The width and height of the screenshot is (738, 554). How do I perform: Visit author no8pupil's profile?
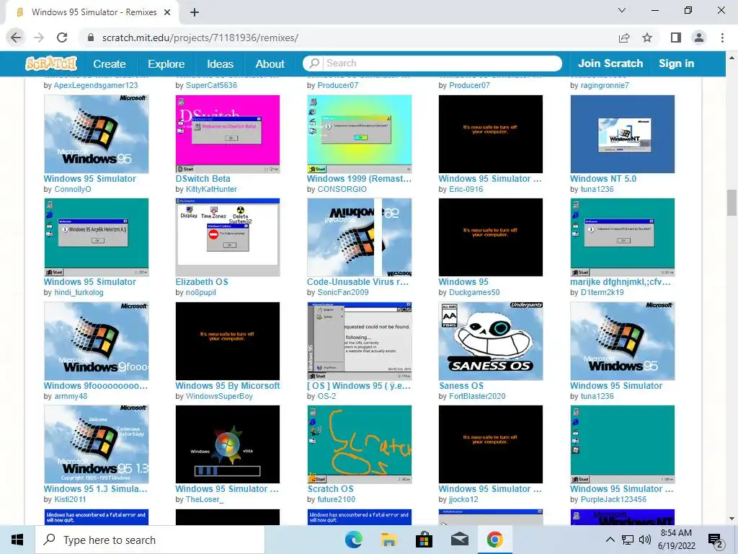[x=201, y=292]
